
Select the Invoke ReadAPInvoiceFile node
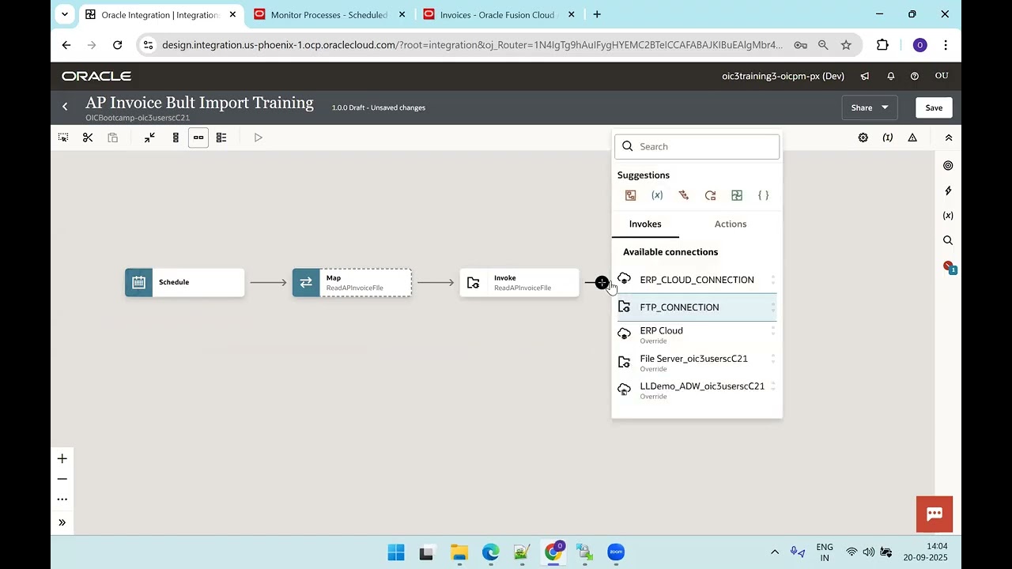(x=519, y=282)
